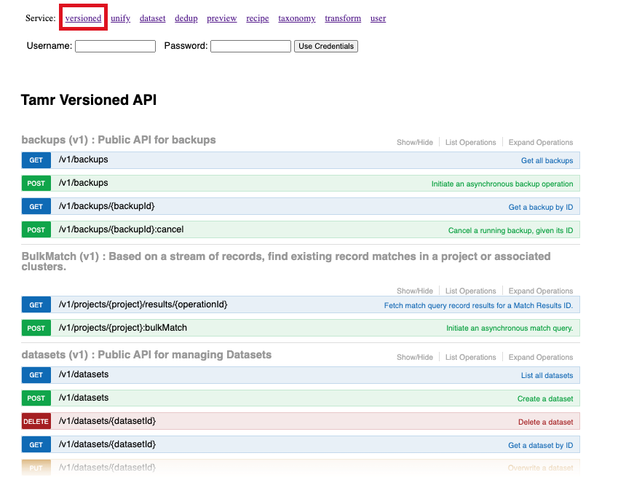Open the /v1/projects/{project}:bulkMatch path
The width and height of the screenshot is (618, 480).
[122, 328]
